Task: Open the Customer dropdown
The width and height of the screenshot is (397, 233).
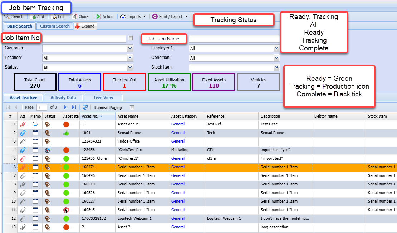Action: (130, 48)
